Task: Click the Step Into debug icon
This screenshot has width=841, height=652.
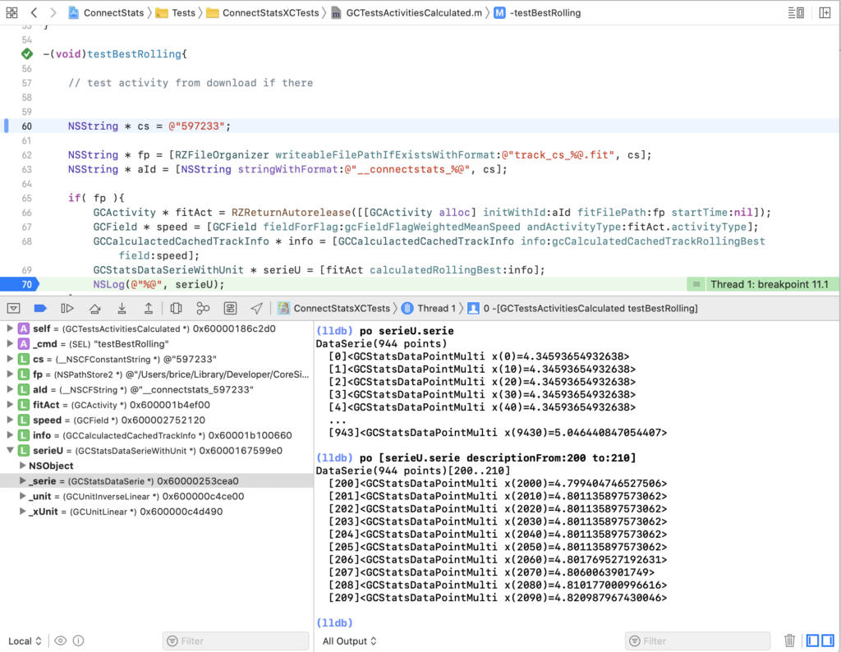Action: (x=122, y=308)
